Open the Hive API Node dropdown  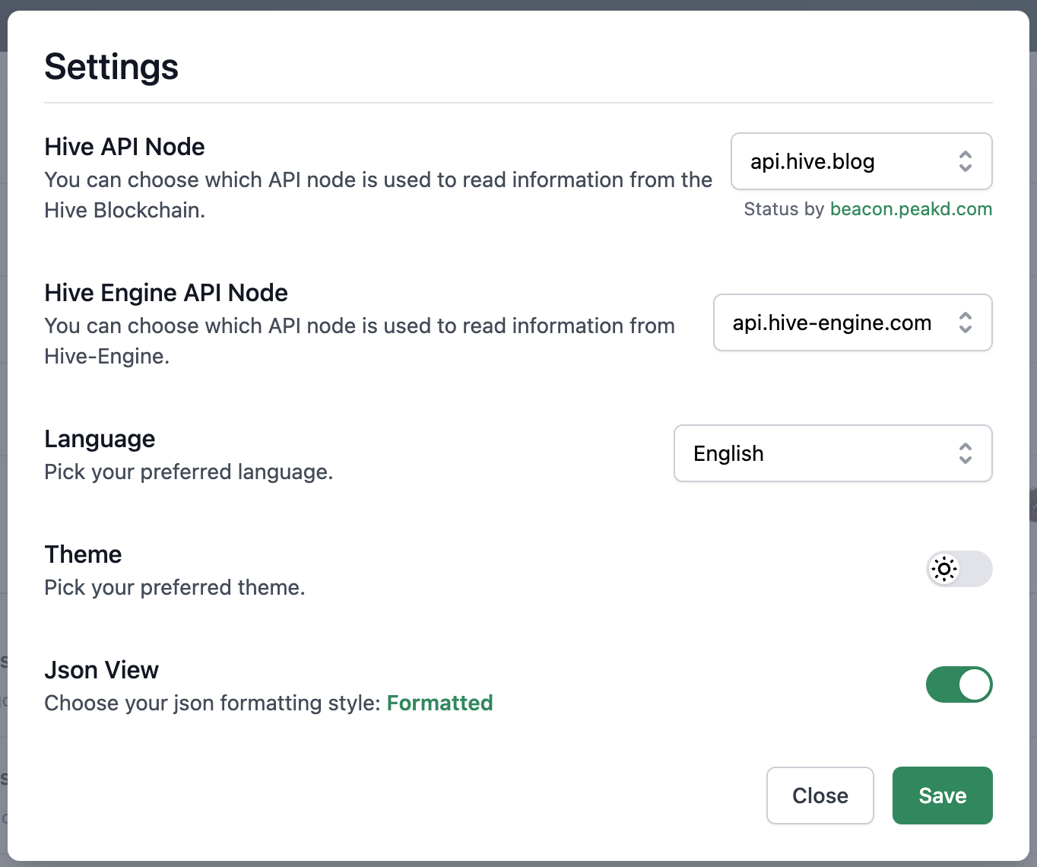coord(861,161)
